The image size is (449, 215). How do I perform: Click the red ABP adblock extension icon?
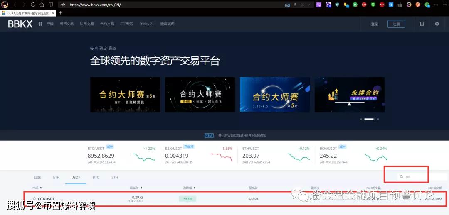pyautogui.click(x=382, y=5)
